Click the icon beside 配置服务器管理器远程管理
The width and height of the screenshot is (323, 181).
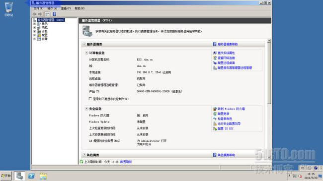(x=215, y=67)
